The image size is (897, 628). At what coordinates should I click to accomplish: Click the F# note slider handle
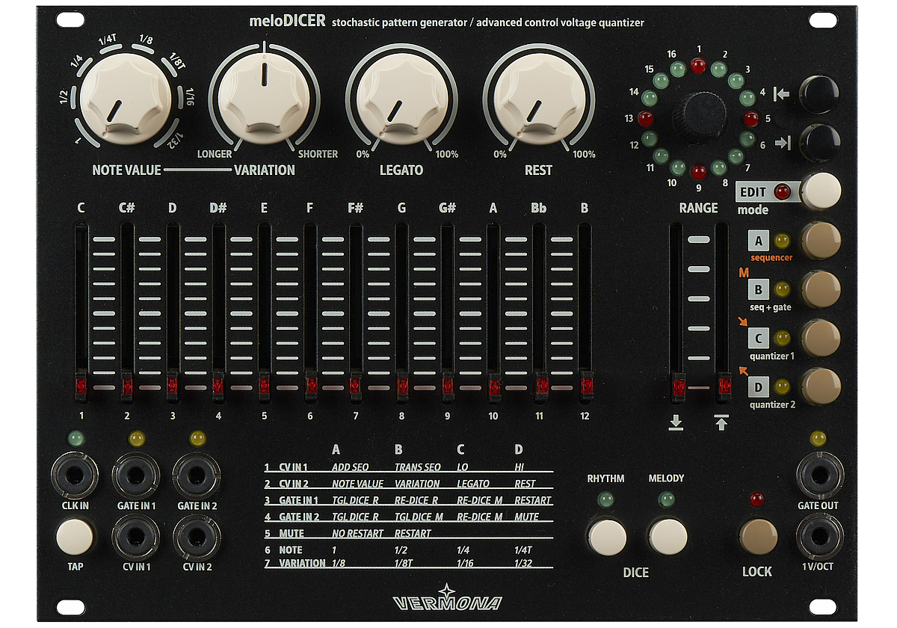click(357, 386)
